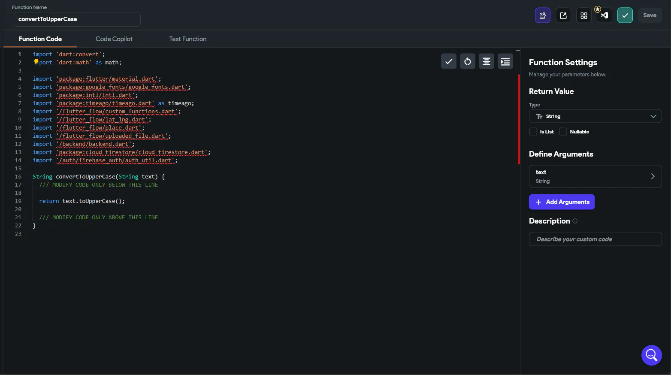Click the check code icon in editor toolbar
Image resolution: width=671 pixels, height=375 pixels.
tap(449, 61)
